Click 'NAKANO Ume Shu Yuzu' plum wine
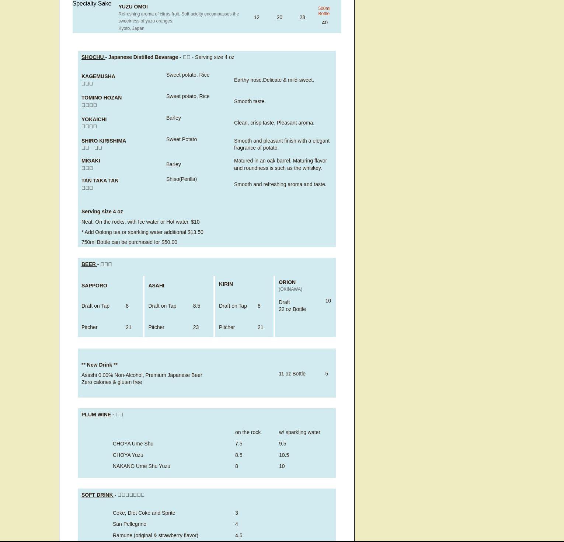 coord(142,466)
